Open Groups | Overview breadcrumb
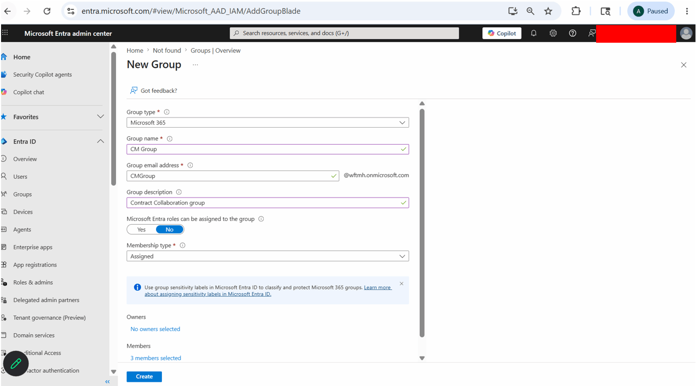 (x=216, y=51)
